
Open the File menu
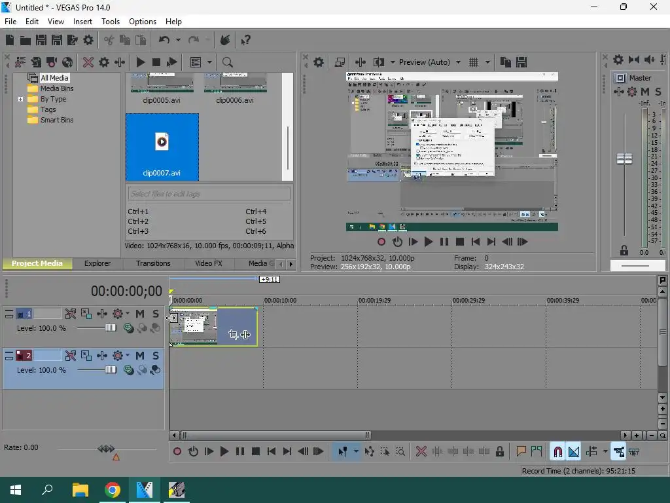[x=10, y=22]
